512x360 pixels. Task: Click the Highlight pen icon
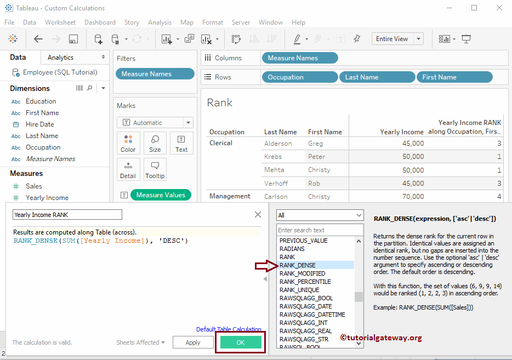point(297,39)
